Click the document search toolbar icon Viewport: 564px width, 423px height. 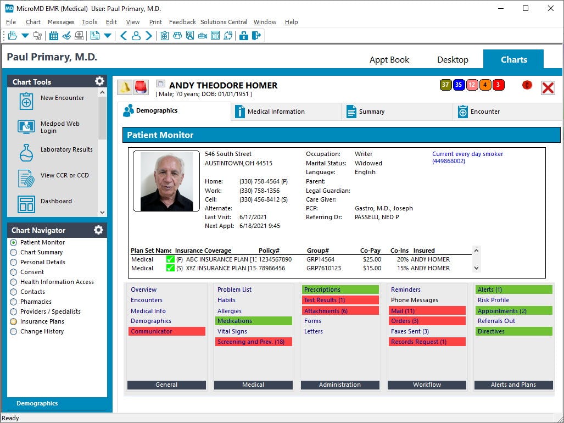(x=190, y=36)
